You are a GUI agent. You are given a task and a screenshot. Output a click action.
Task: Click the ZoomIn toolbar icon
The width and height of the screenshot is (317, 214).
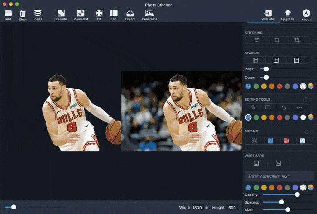(61, 13)
